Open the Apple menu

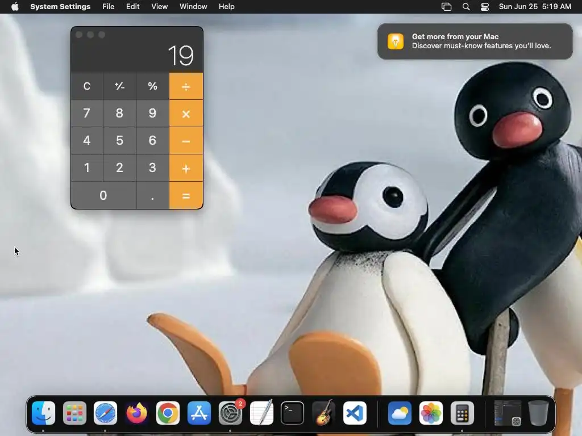pos(15,7)
